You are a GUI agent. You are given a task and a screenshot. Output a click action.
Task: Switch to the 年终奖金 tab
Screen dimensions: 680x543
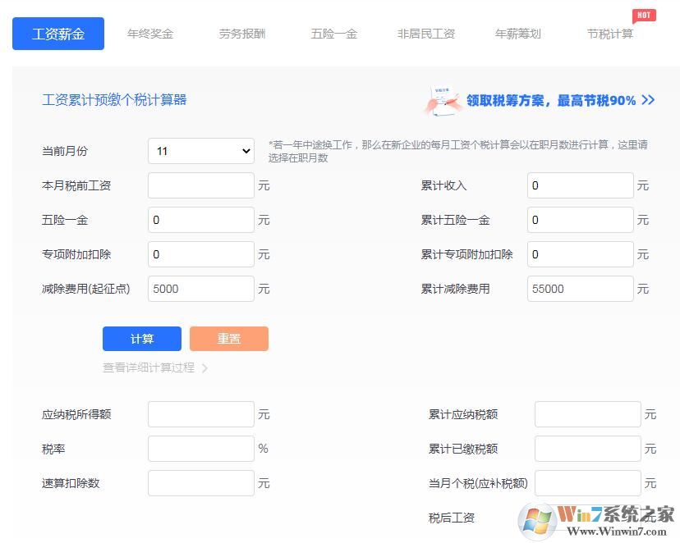(150, 34)
